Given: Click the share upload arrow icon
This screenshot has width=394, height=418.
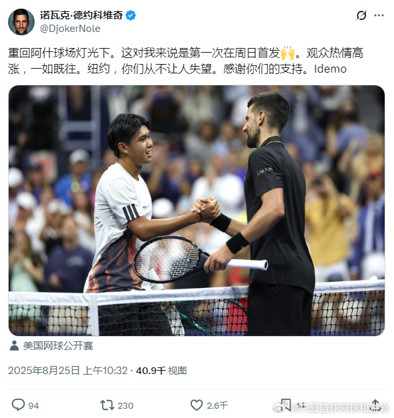Looking at the screenshot, I should pyautogui.click(x=375, y=405).
